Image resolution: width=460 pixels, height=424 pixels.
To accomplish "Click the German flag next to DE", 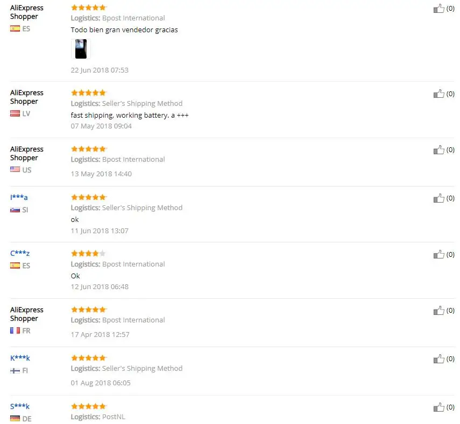I will coord(15,419).
